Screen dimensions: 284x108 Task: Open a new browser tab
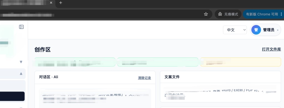point(61,3)
